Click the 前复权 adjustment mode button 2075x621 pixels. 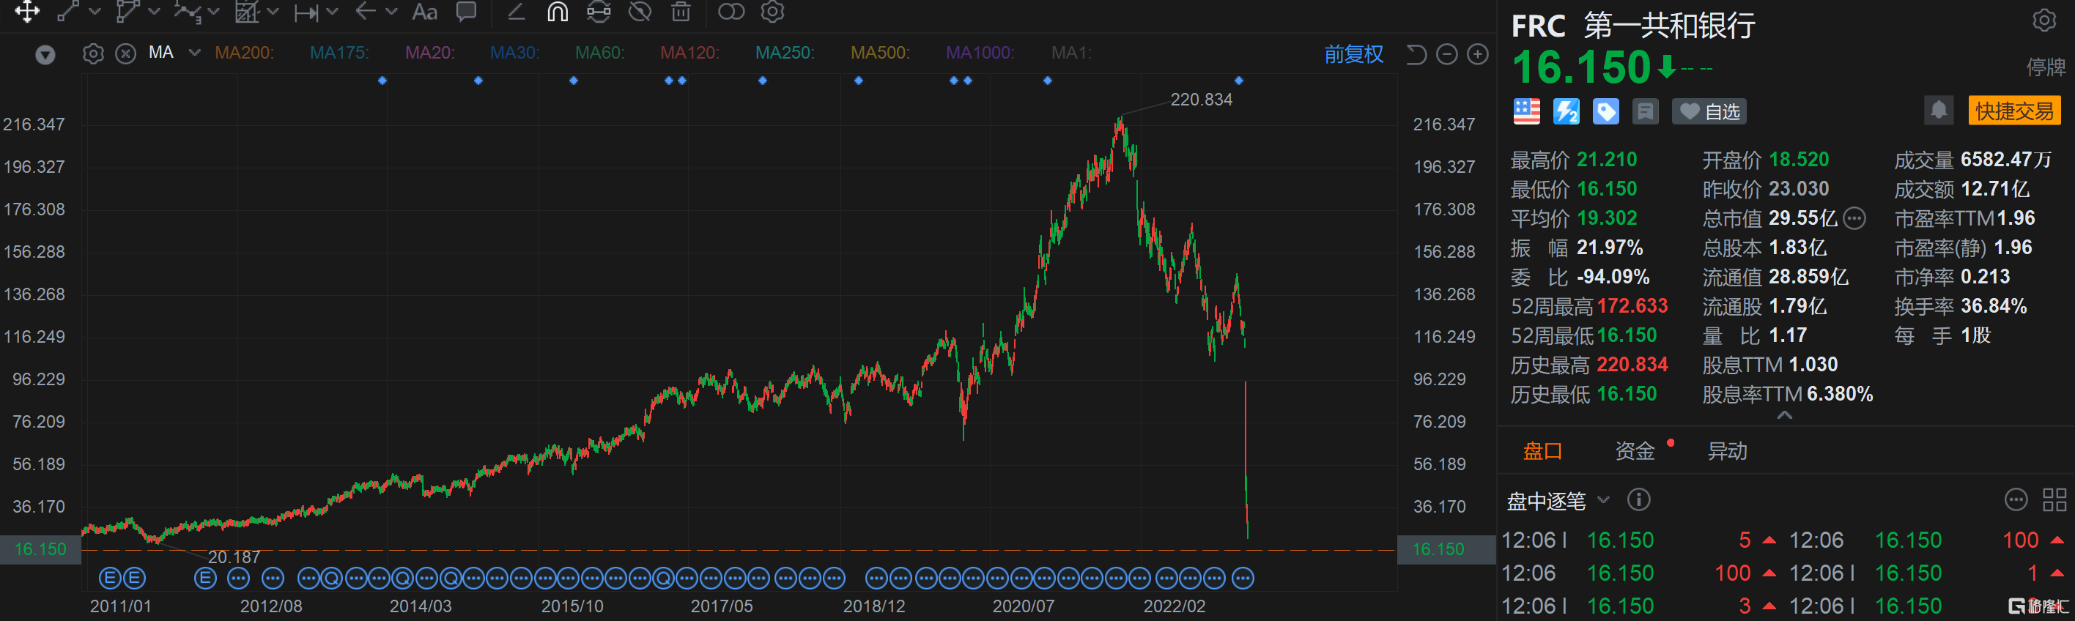point(1353,54)
